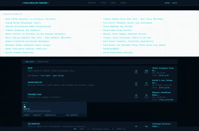Open the Elazığ Merkez Bilgisayar Tamiri topic
The height and width of the screenshot is (131, 199).
23,23
